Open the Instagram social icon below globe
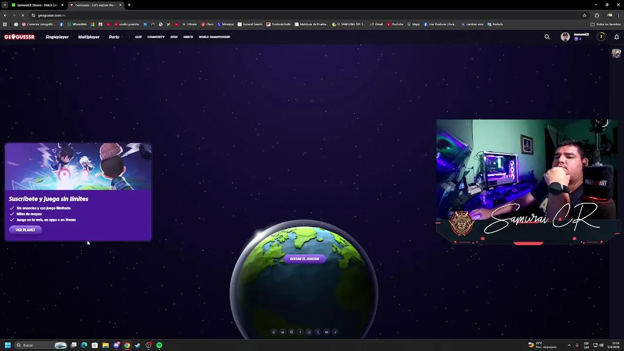The width and height of the screenshot is (624, 351). (x=309, y=332)
